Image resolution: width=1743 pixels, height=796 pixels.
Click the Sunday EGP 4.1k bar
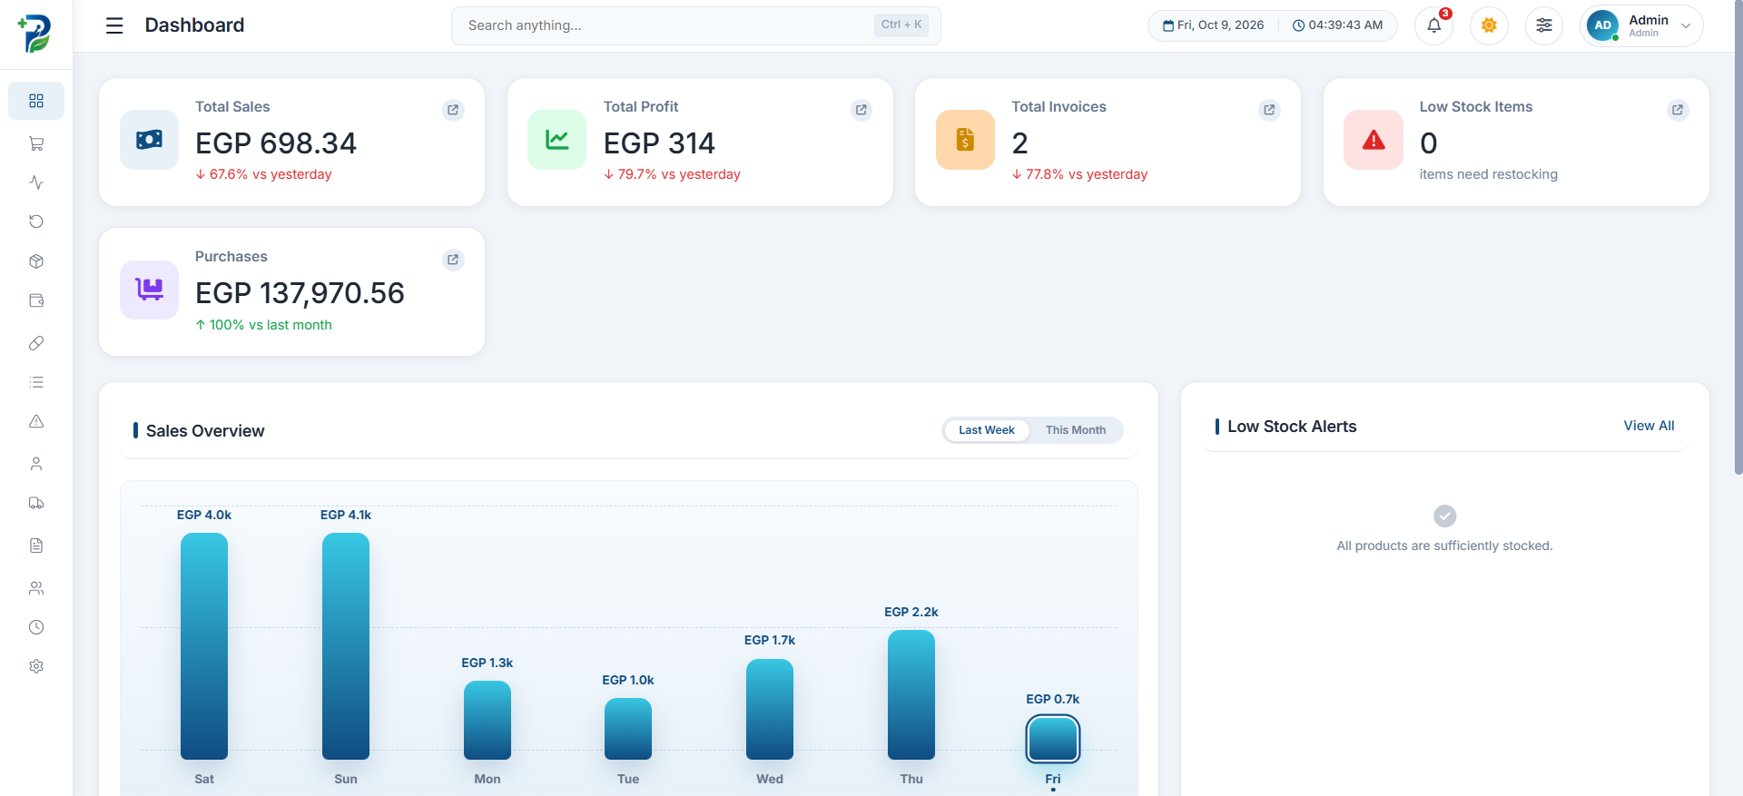[346, 646]
